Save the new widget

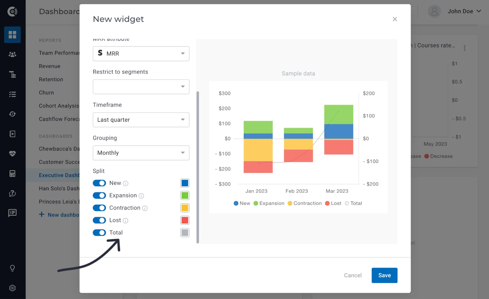[384, 275]
